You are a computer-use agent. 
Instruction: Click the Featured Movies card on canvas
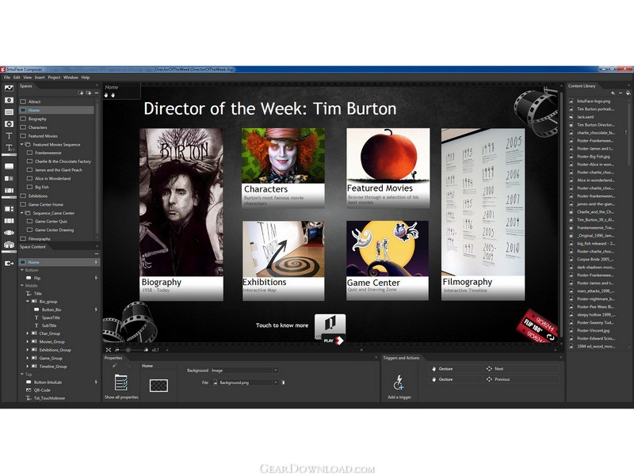tap(388, 168)
